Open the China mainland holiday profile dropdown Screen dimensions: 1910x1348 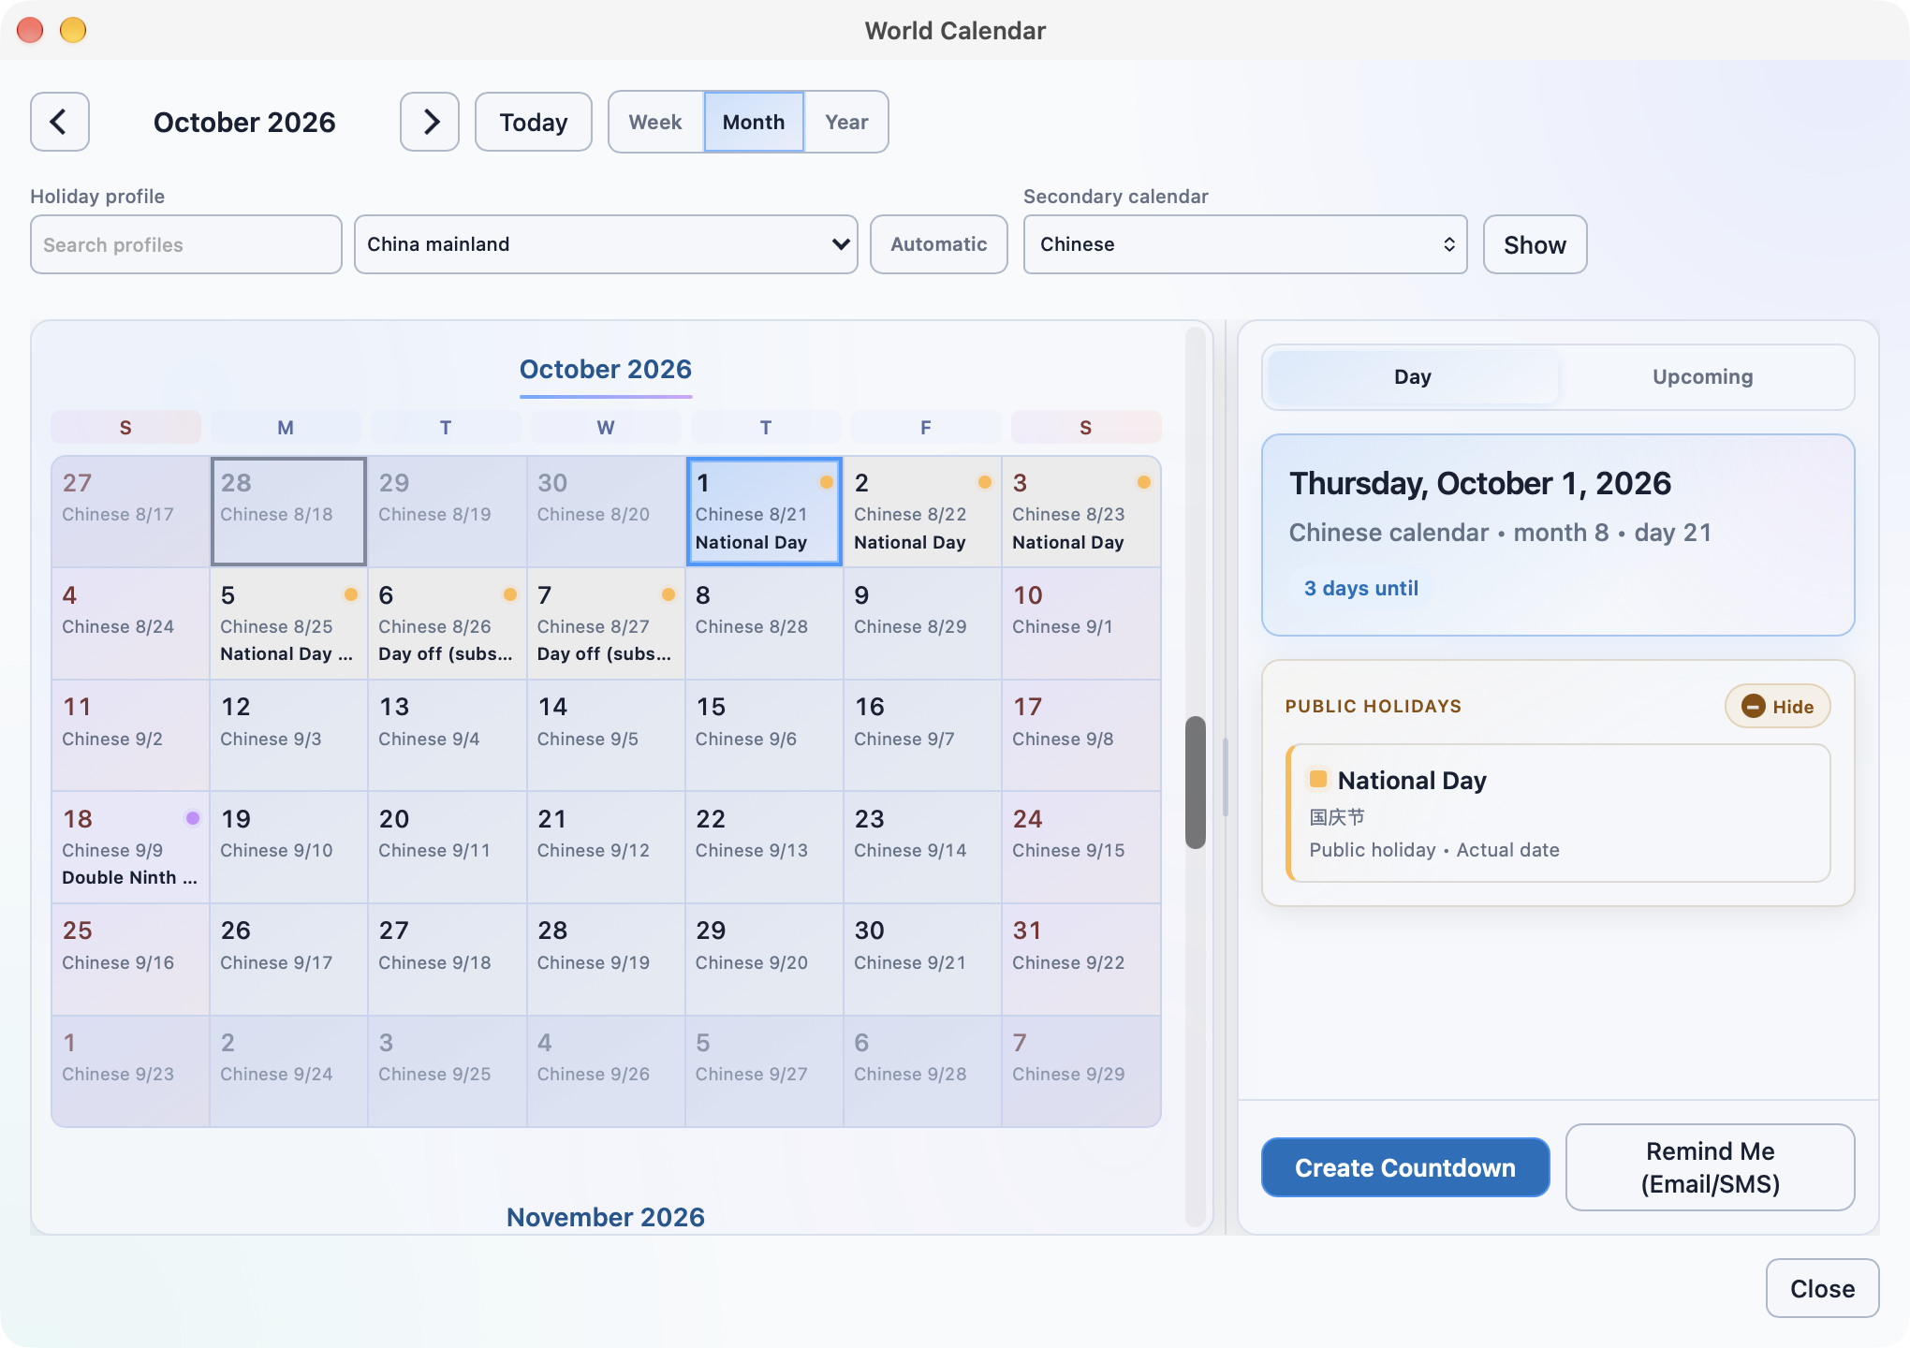[x=606, y=244]
